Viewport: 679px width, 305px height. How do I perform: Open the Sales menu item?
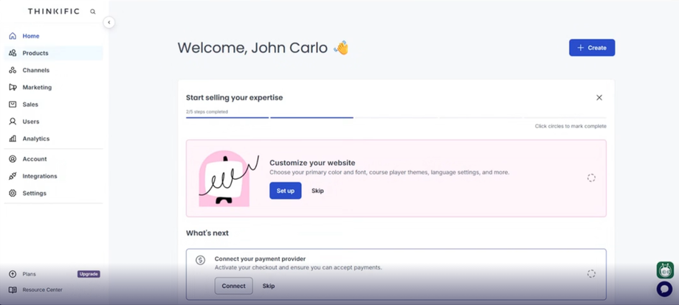(x=30, y=105)
